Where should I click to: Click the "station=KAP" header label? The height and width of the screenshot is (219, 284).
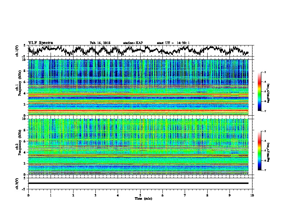coord(133,43)
